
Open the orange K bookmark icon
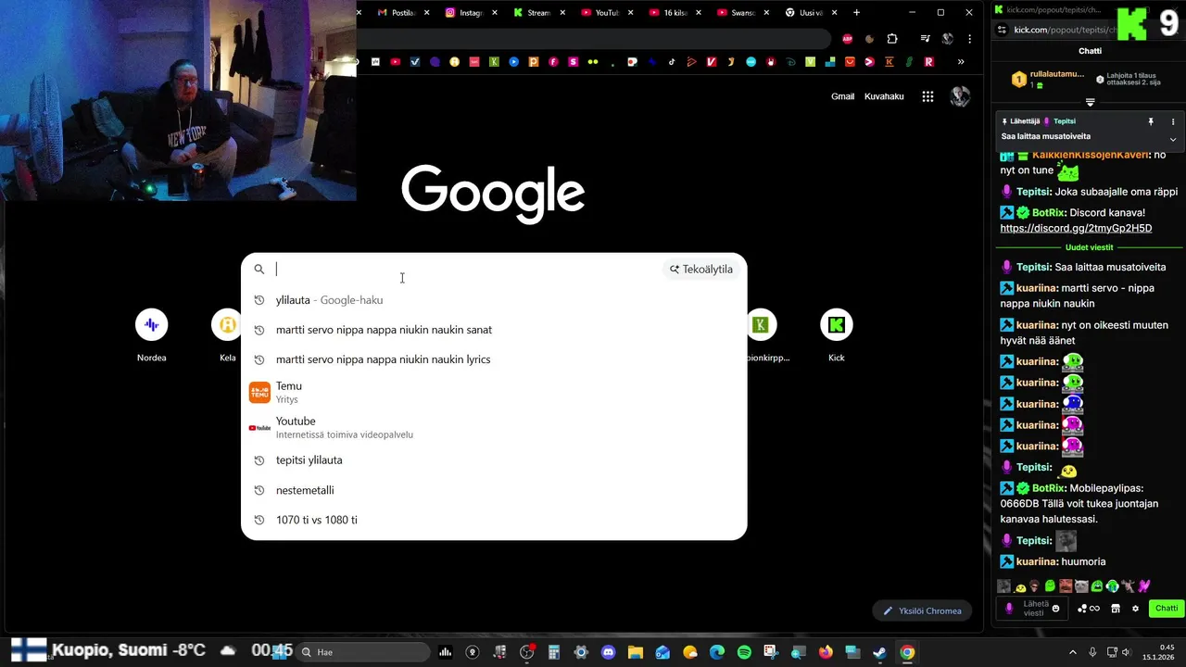point(889,62)
